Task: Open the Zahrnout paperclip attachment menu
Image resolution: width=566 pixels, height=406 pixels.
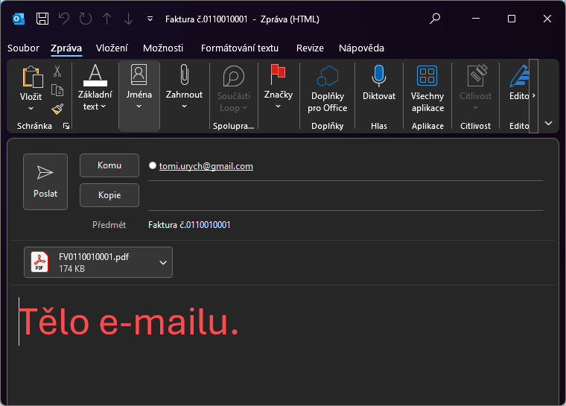Action: tap(184, 87)
